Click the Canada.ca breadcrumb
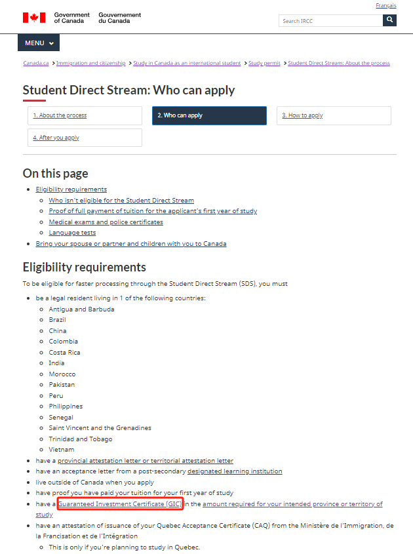 coord(36,64)
